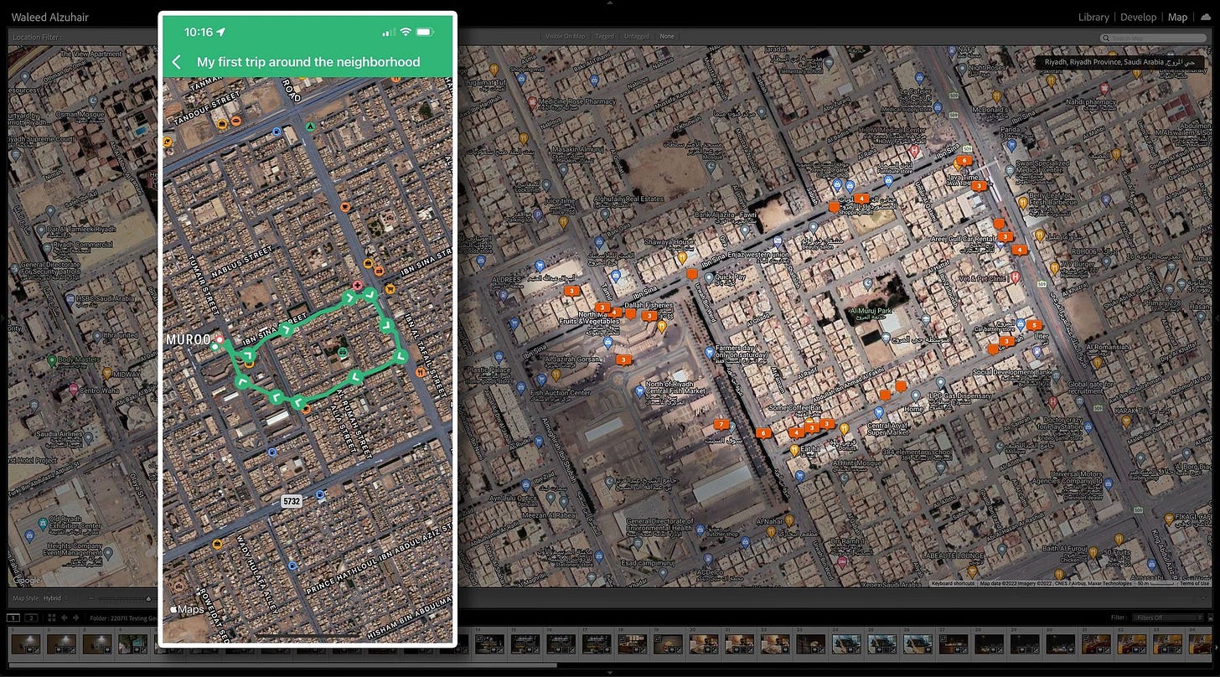This screenshot has height=677, width=1220.
Task: Click the Centro Waha pink pin
Action: pyautogui.click(x=74, y=390)
